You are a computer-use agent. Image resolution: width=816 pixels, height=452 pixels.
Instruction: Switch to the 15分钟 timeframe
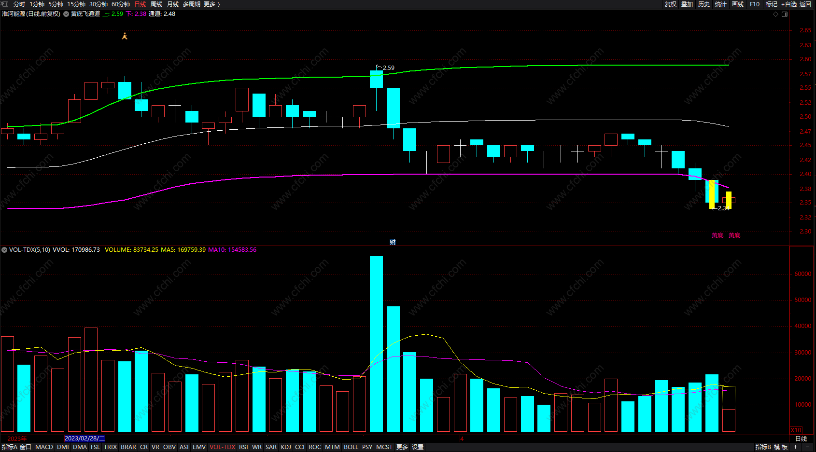76,4
